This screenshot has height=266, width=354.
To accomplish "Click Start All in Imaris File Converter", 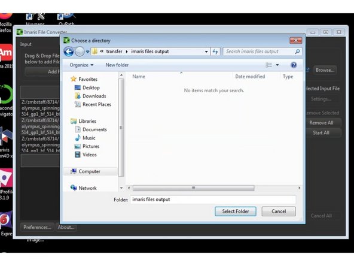I will [x=323, y=133].
